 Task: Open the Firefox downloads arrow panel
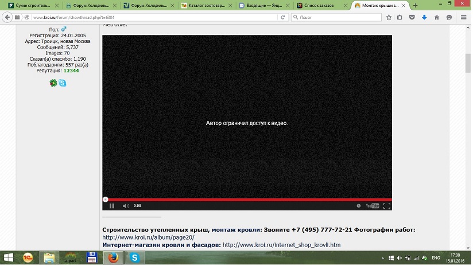tap(424, 17)
